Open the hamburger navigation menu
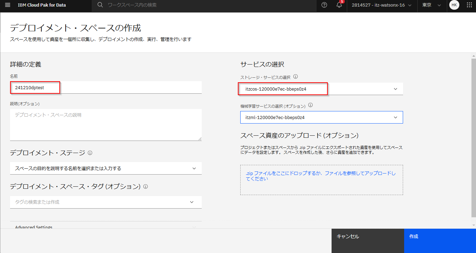The image size is (476, 253). tap(8, 5)
